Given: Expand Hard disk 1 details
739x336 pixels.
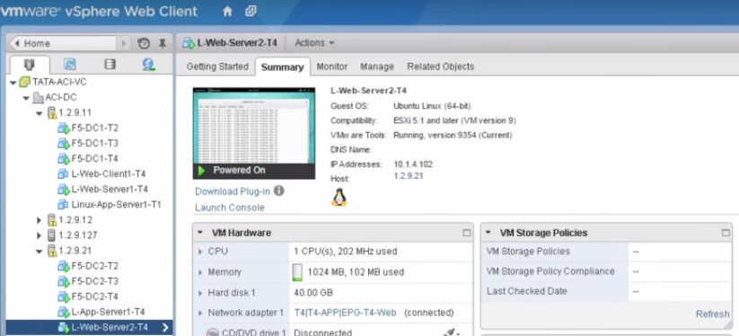Looking at the screenshot, I should 200,293.
